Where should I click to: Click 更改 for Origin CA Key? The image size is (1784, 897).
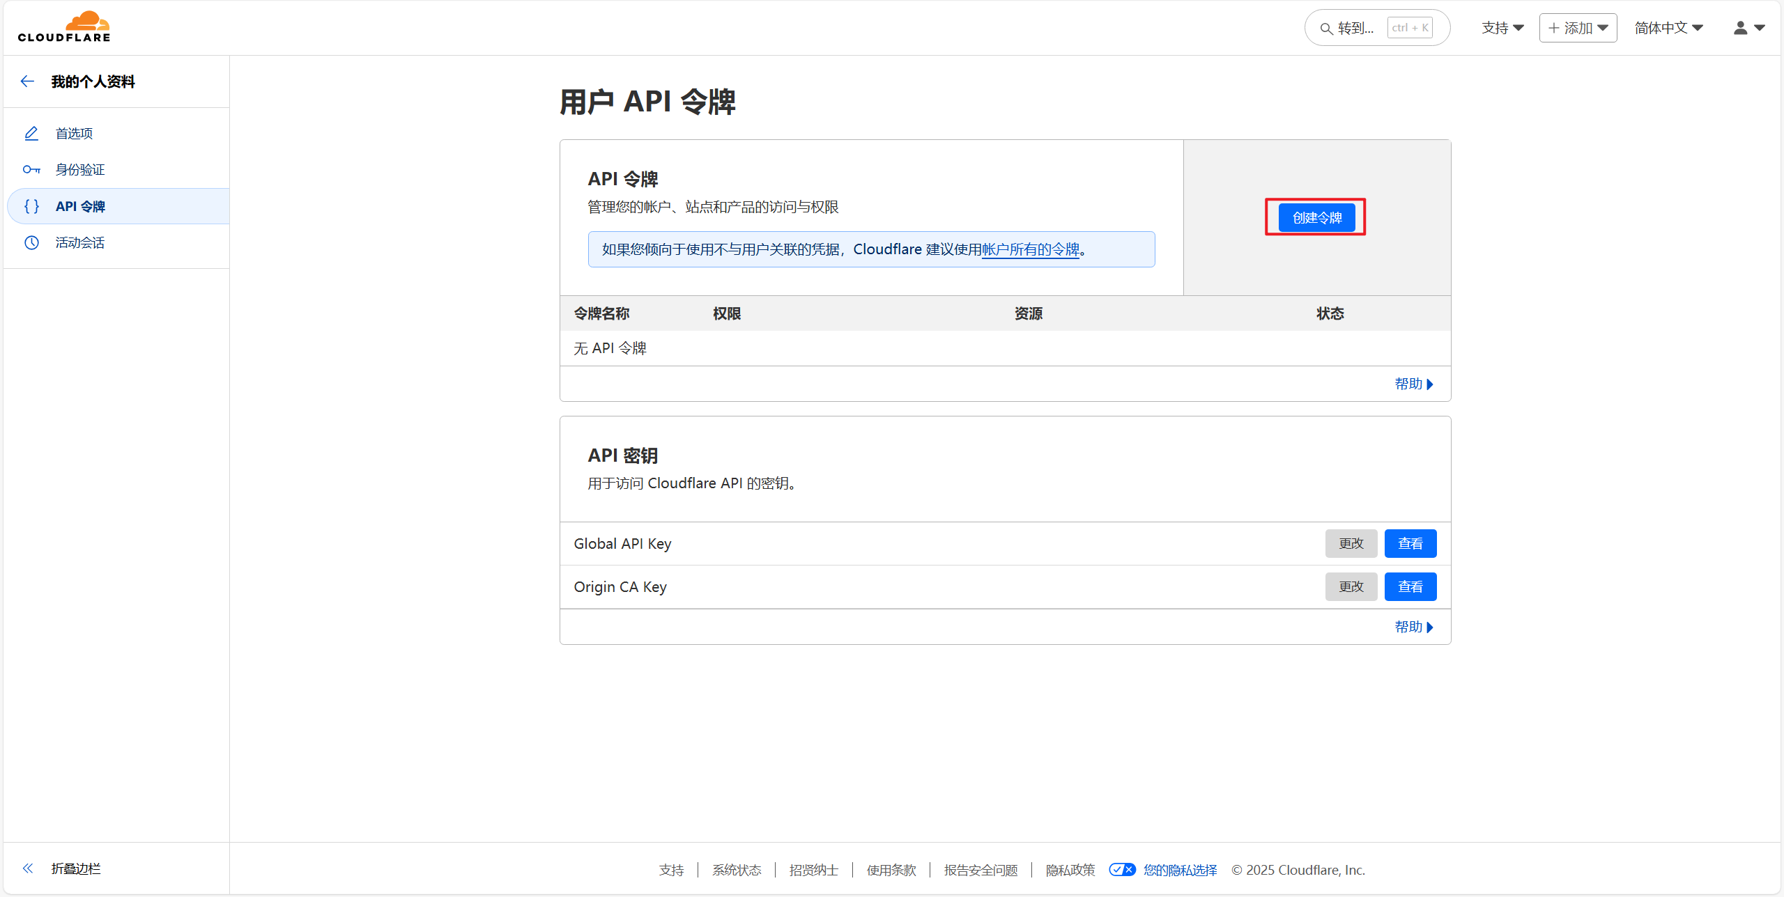point(1351,586)
